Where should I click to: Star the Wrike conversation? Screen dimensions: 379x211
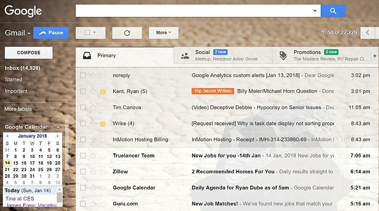[x=93, y=124]
